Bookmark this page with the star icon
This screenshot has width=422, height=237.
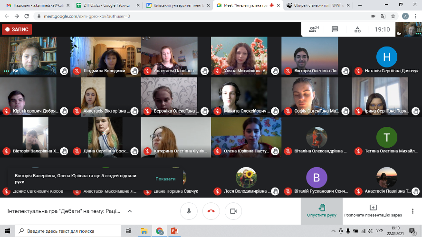[x=393, y=16]
